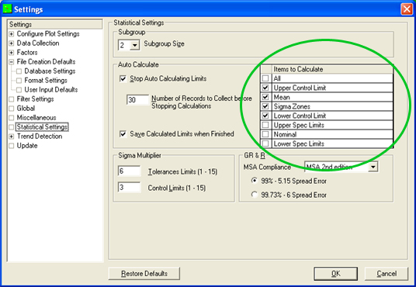The width and height of the screenshot is (416, 287).
Task: Click the green Settings window title icon
Action: coord(7,9)
